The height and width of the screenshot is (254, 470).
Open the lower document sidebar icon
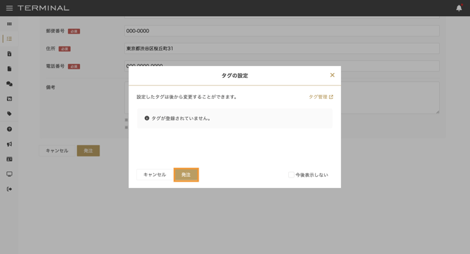(9, 69)
